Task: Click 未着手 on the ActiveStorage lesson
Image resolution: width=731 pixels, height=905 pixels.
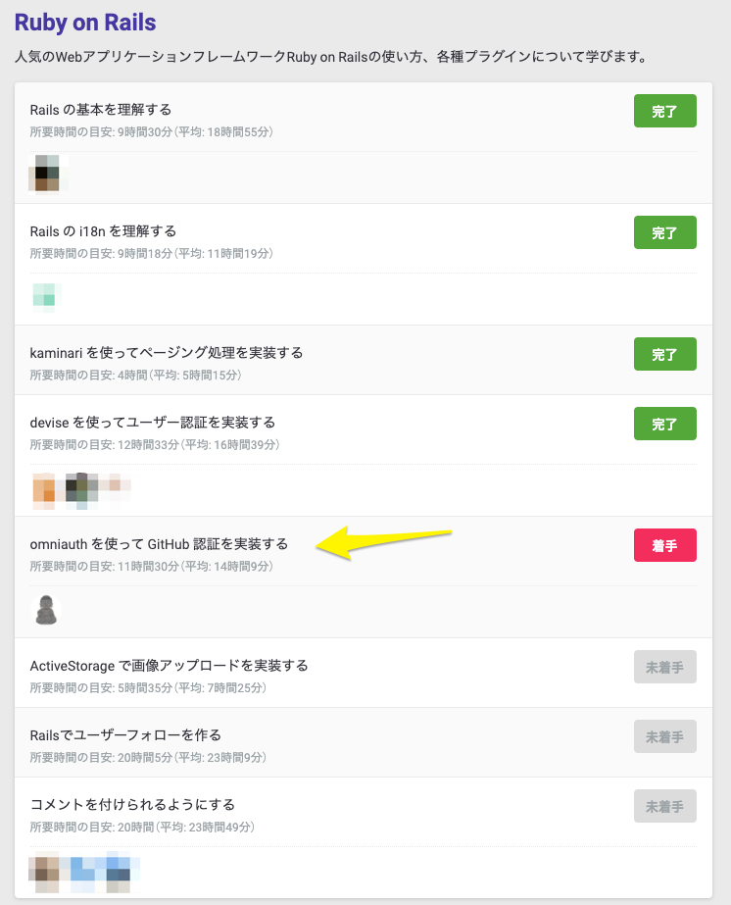Action: click(x=665, y=666)
